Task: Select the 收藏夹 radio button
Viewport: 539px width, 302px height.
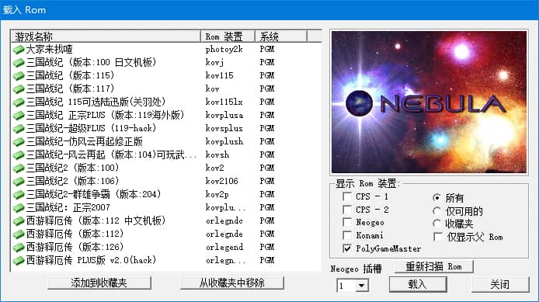Action: click(437, 224)
